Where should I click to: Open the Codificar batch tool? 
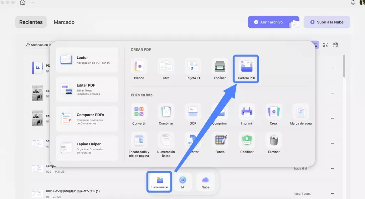click(247, 143)
